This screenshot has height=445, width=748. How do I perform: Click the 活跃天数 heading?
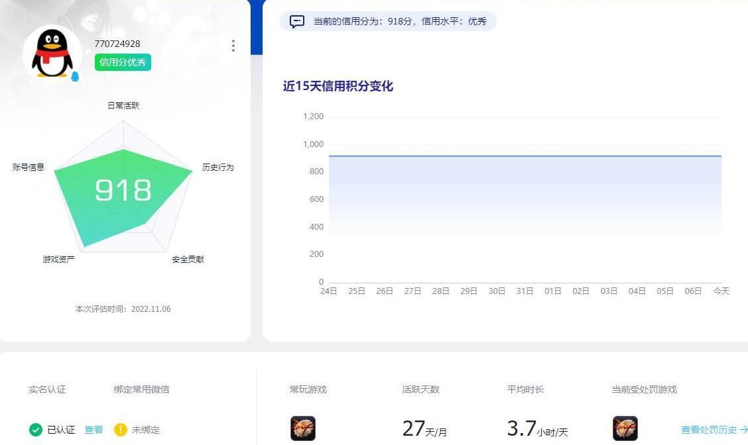pos(420,389)
